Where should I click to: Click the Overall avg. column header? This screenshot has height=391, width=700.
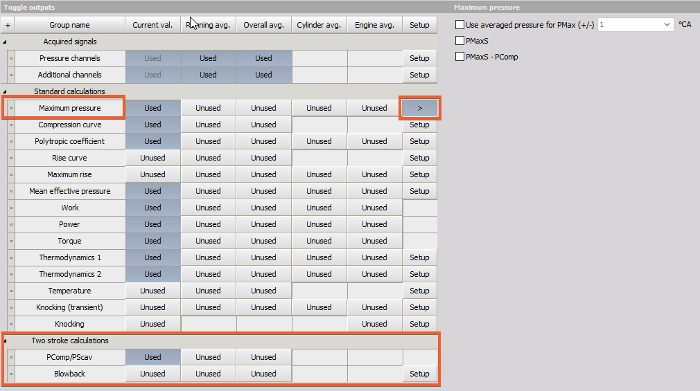[263, 25]
